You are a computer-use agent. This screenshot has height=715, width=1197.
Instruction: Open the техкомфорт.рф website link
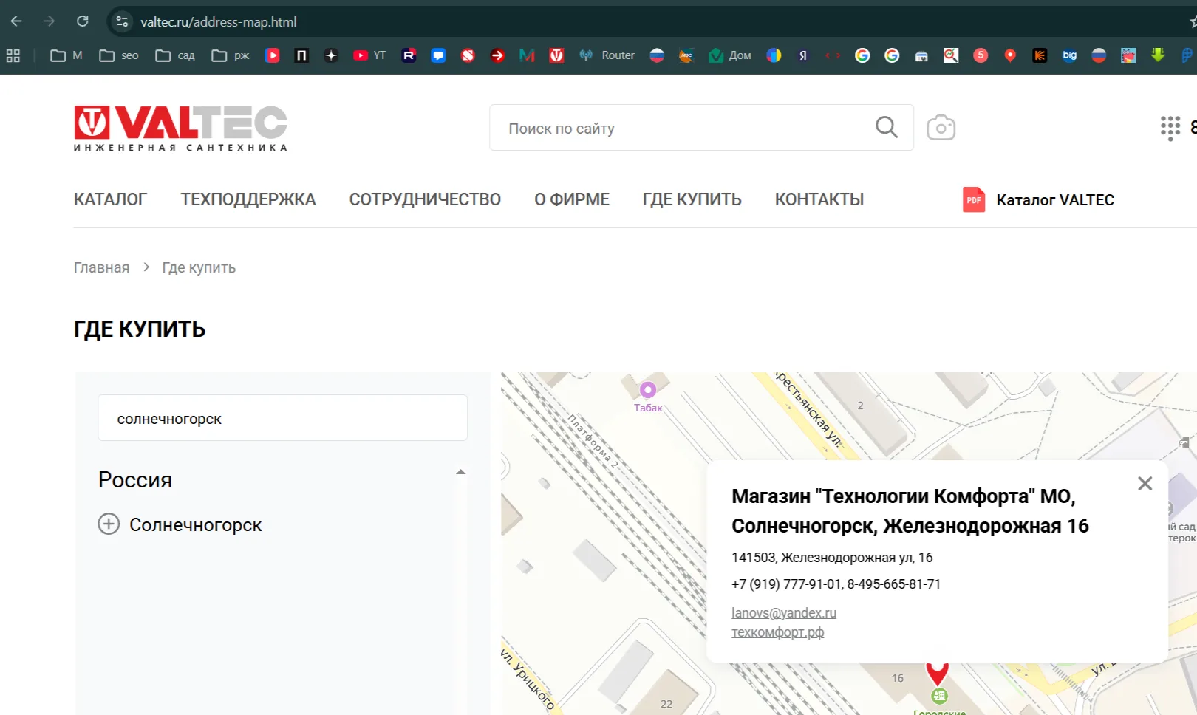click(x=777, y=632)
